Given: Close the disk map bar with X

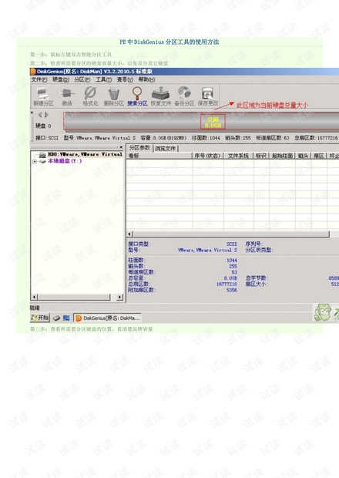Looking at the screenshot, I should pyautogui.click(x=32, y=113).
